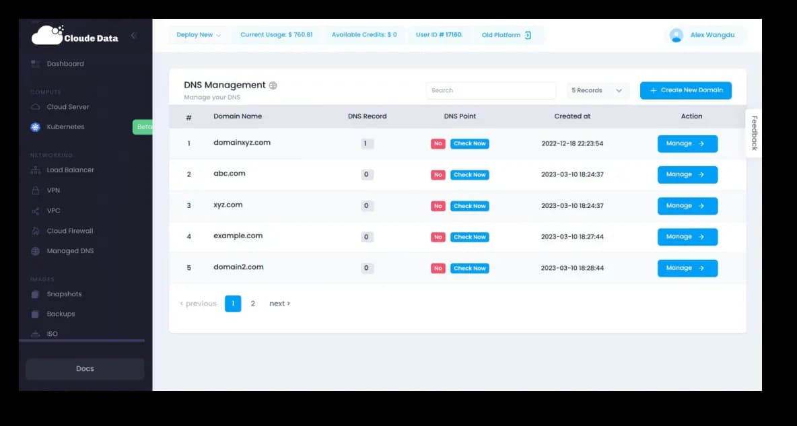Screen dimensions: 797x426
Task: Open the Kubernetes menu item
Action: [x=65, y=127]
